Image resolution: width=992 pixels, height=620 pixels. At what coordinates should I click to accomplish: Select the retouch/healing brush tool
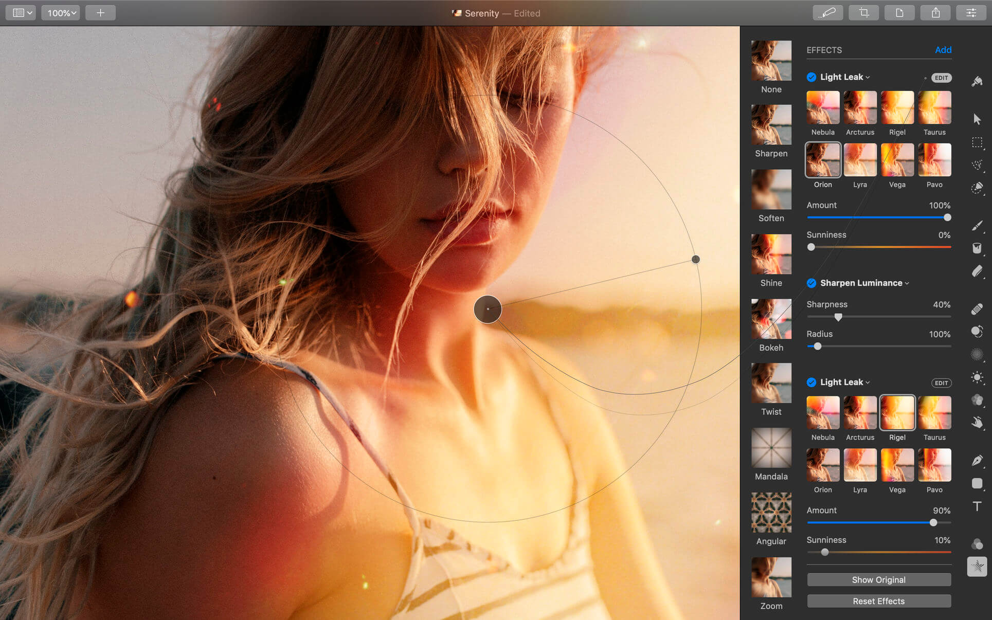[x=978, y=307]
